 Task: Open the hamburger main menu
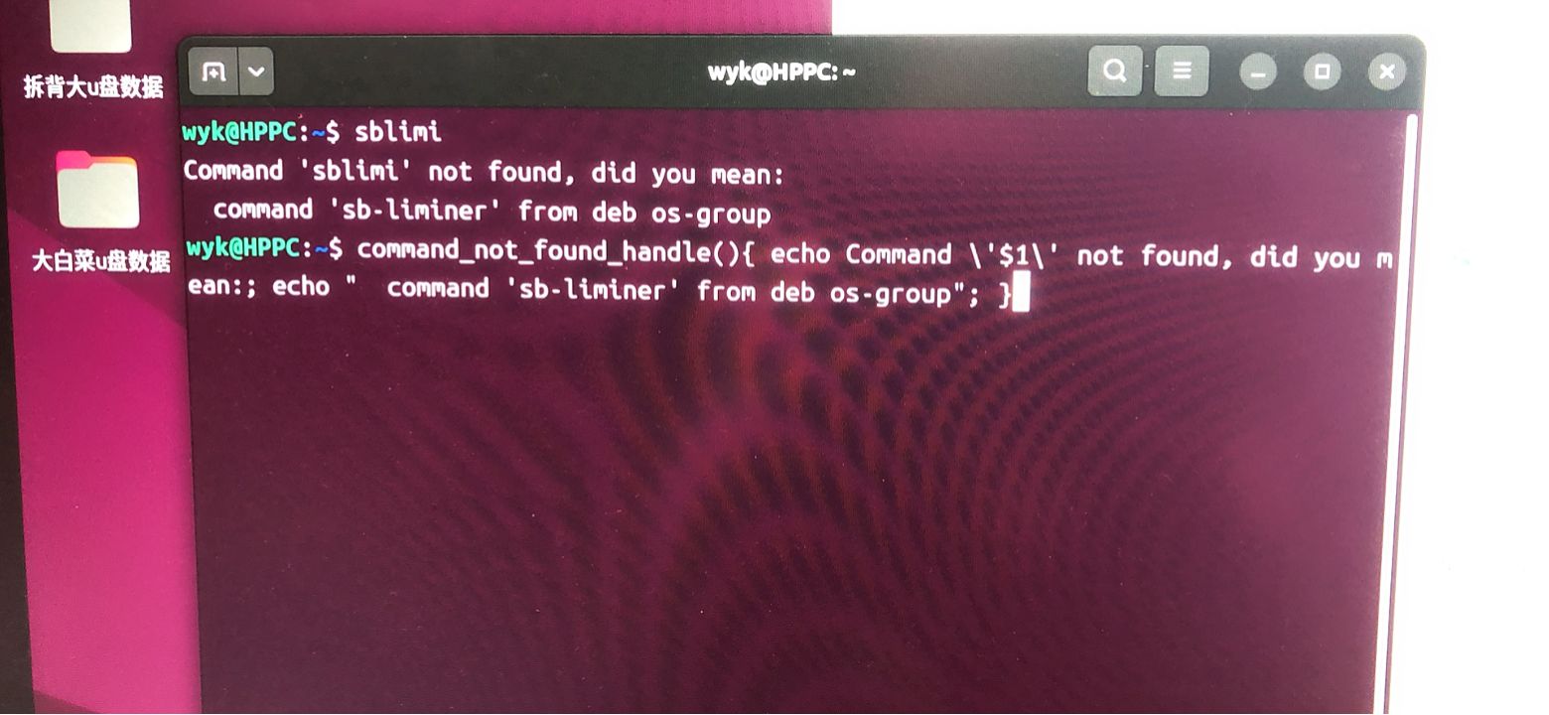point(1181,71)
